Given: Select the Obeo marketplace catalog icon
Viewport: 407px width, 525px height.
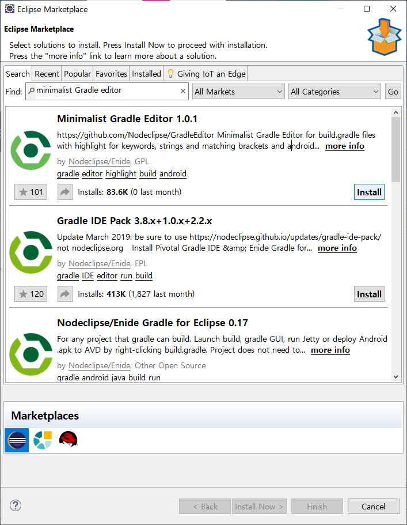Looking at the screenshot, I should (43, 440).
